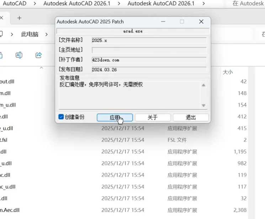Expand chevron after 此电脑 in address bar
The width and height of the screenshot is (265, 219).
47,34
